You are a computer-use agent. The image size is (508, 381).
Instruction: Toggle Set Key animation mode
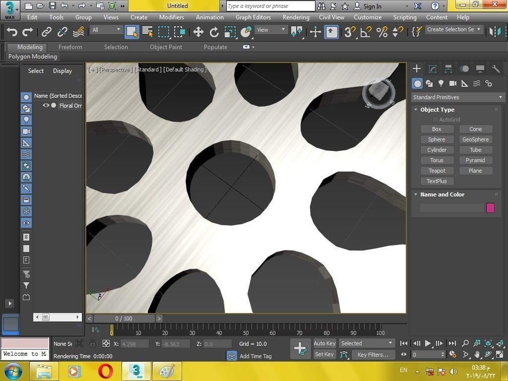pyautogui.click(x=324, y=354)
